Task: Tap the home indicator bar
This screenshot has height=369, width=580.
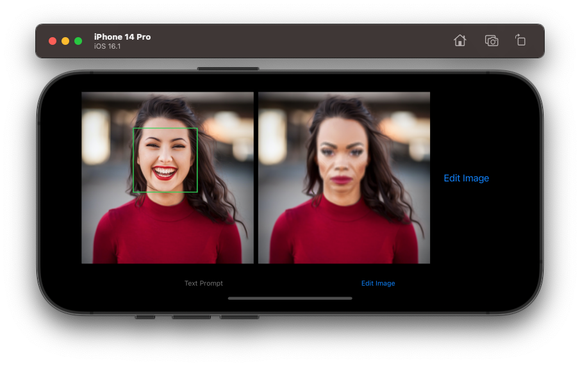Action: click(x=290, y=298)
